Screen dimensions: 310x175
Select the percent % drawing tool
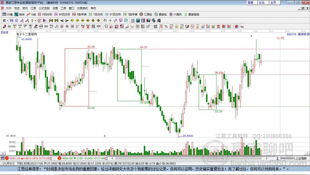[x=166, y=26]
